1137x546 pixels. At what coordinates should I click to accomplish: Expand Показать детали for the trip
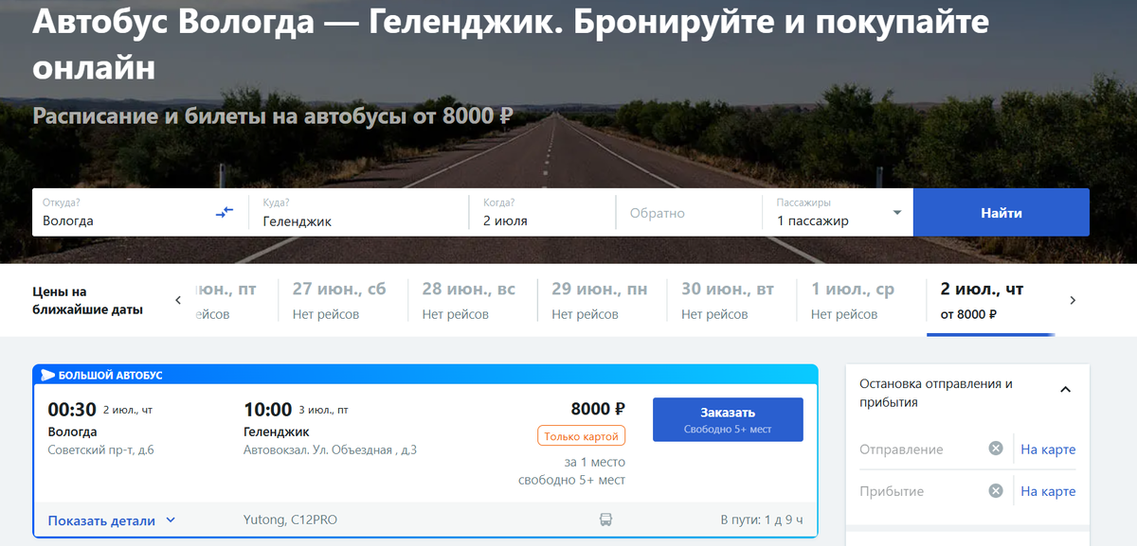(x=112, y=520)
